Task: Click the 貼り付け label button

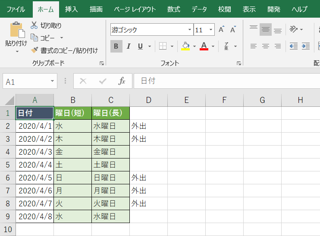Action: click(16, 43)
